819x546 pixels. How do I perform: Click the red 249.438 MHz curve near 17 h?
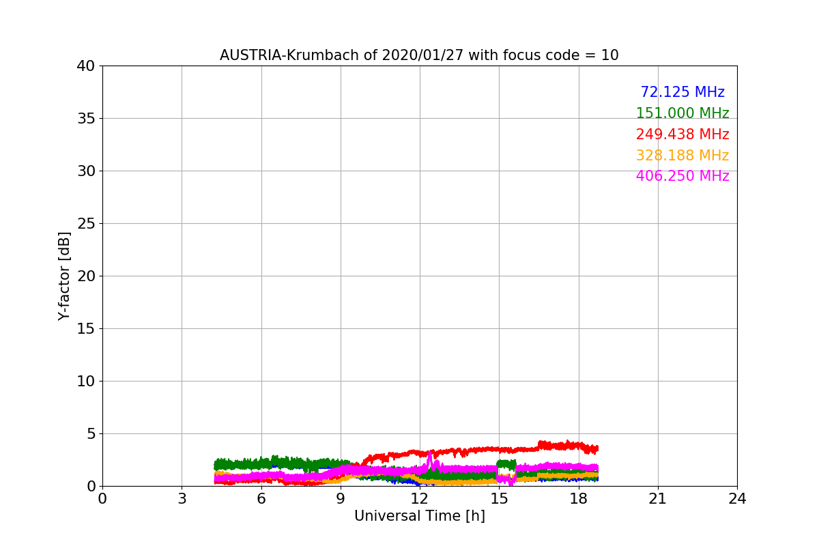click(552, 446)
